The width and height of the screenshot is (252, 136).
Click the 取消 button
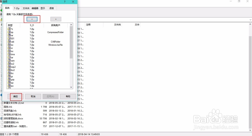point(33,96)
